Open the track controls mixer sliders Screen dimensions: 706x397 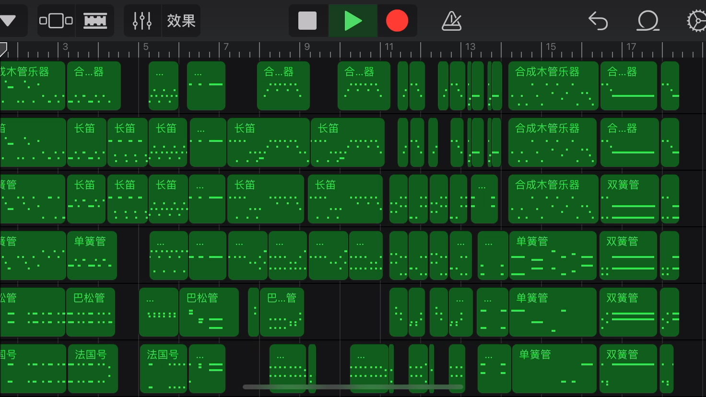(142, 21)
